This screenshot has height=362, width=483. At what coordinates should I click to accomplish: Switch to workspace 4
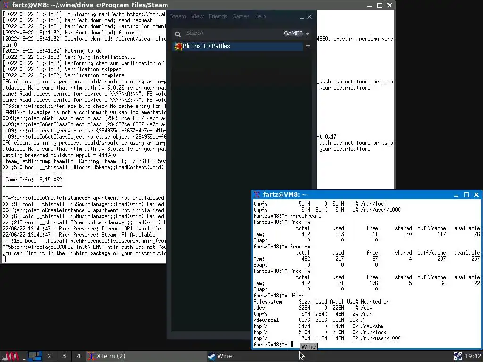click(x=78, y=356)
